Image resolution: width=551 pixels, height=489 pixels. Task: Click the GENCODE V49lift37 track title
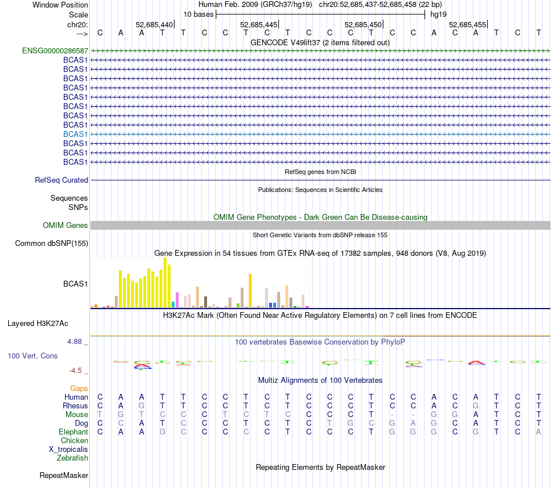tap(320, 42)
